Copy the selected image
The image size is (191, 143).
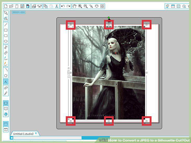coord(46,6)
